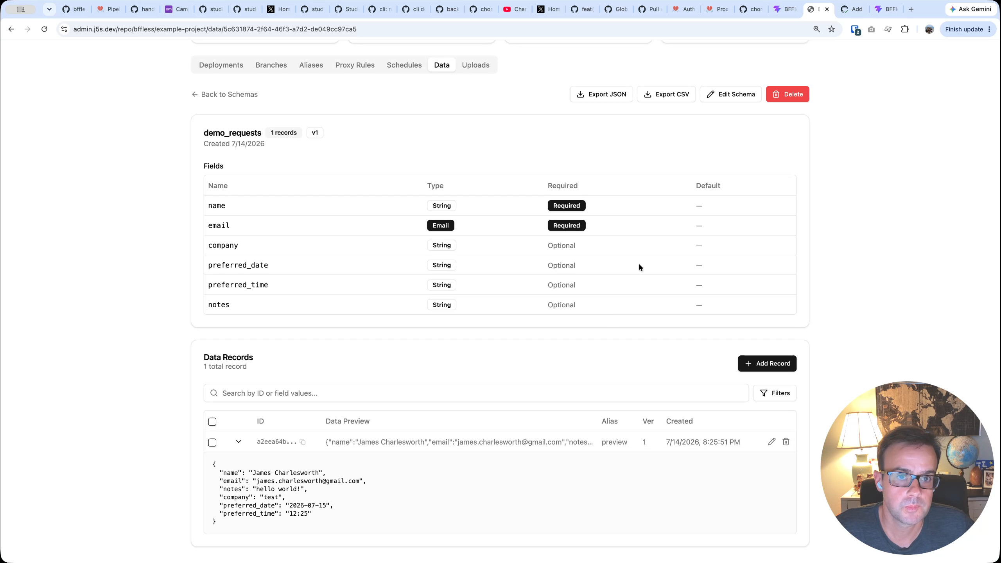Export schema data as CSV
Screen dimensions: 1001x563
tap(666, 94)
